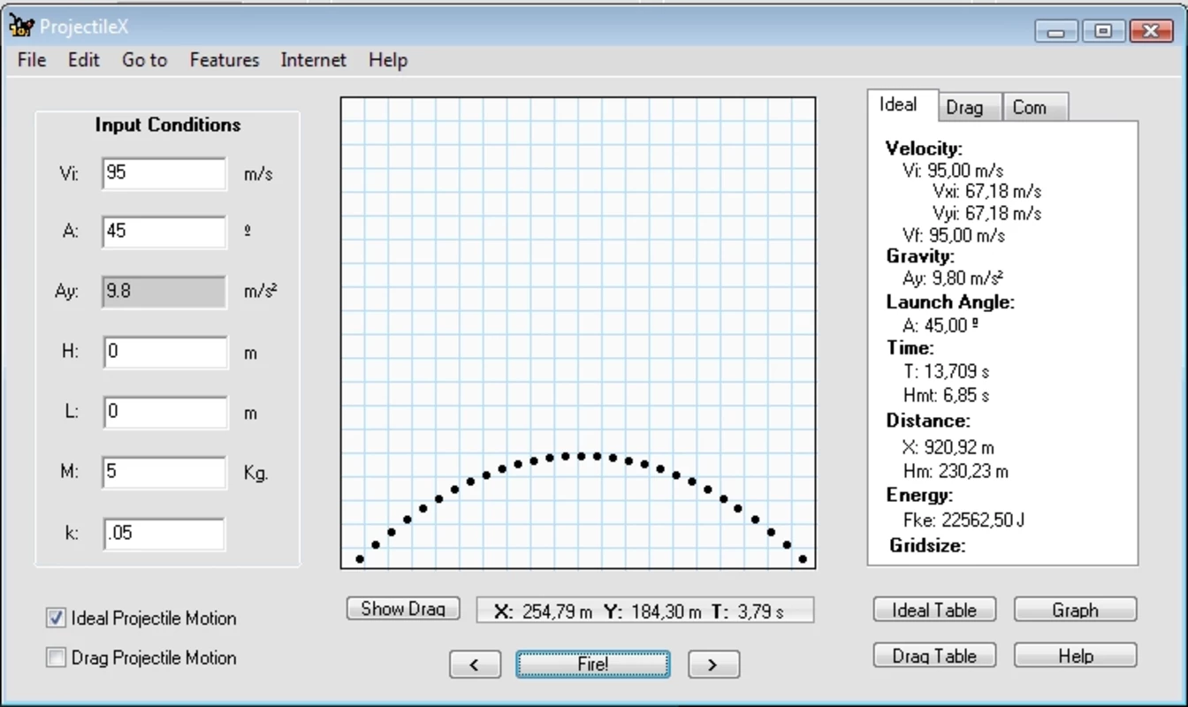Click the 'Vyi: 67,18 m/s' value
Screen dimensions: 1188x707
tap(986, 213)
